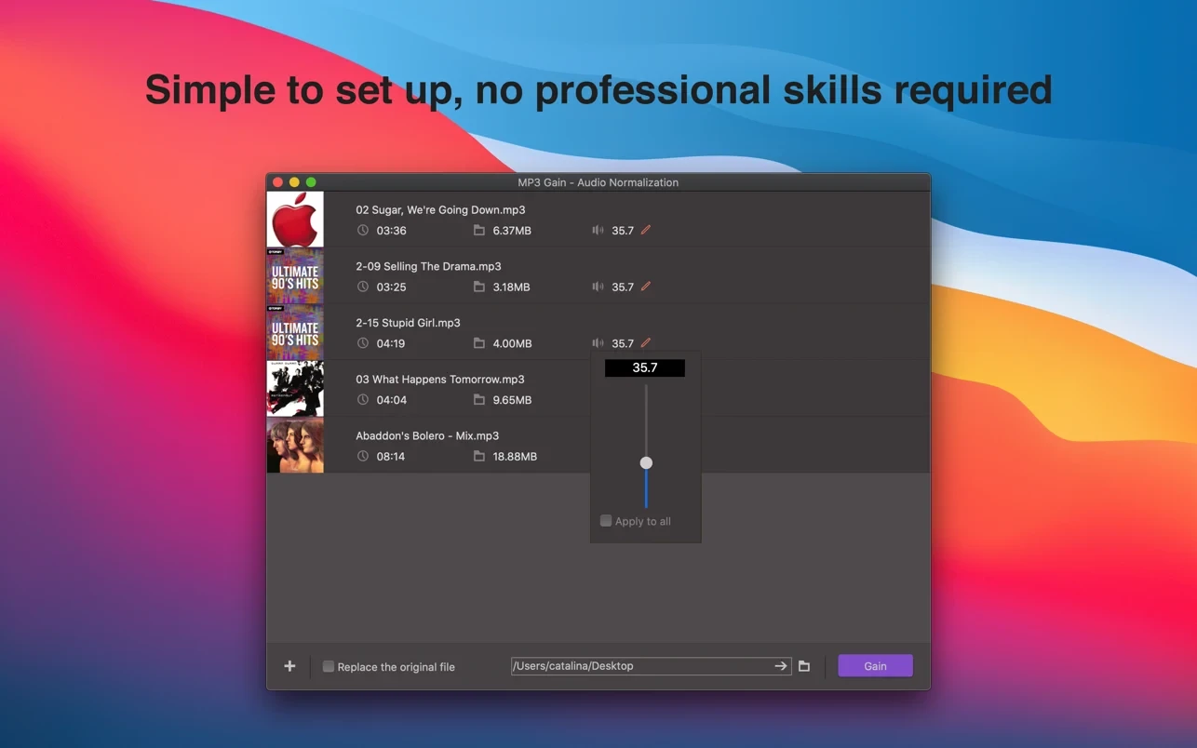Click Ultimate 90's Hits cover of Selling The Drama
The image size is (1197, 748).
click(295, 276)
